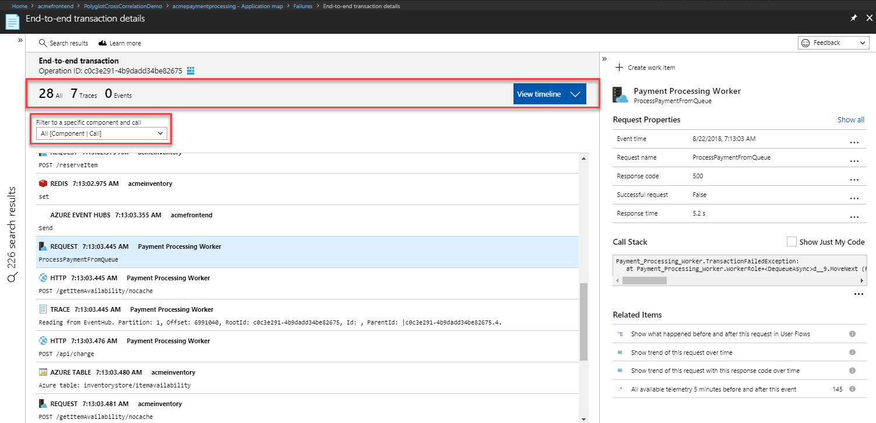Click the transaction list vertical scrollbar thumb
The image size is (876, 423).
point(583,322)
